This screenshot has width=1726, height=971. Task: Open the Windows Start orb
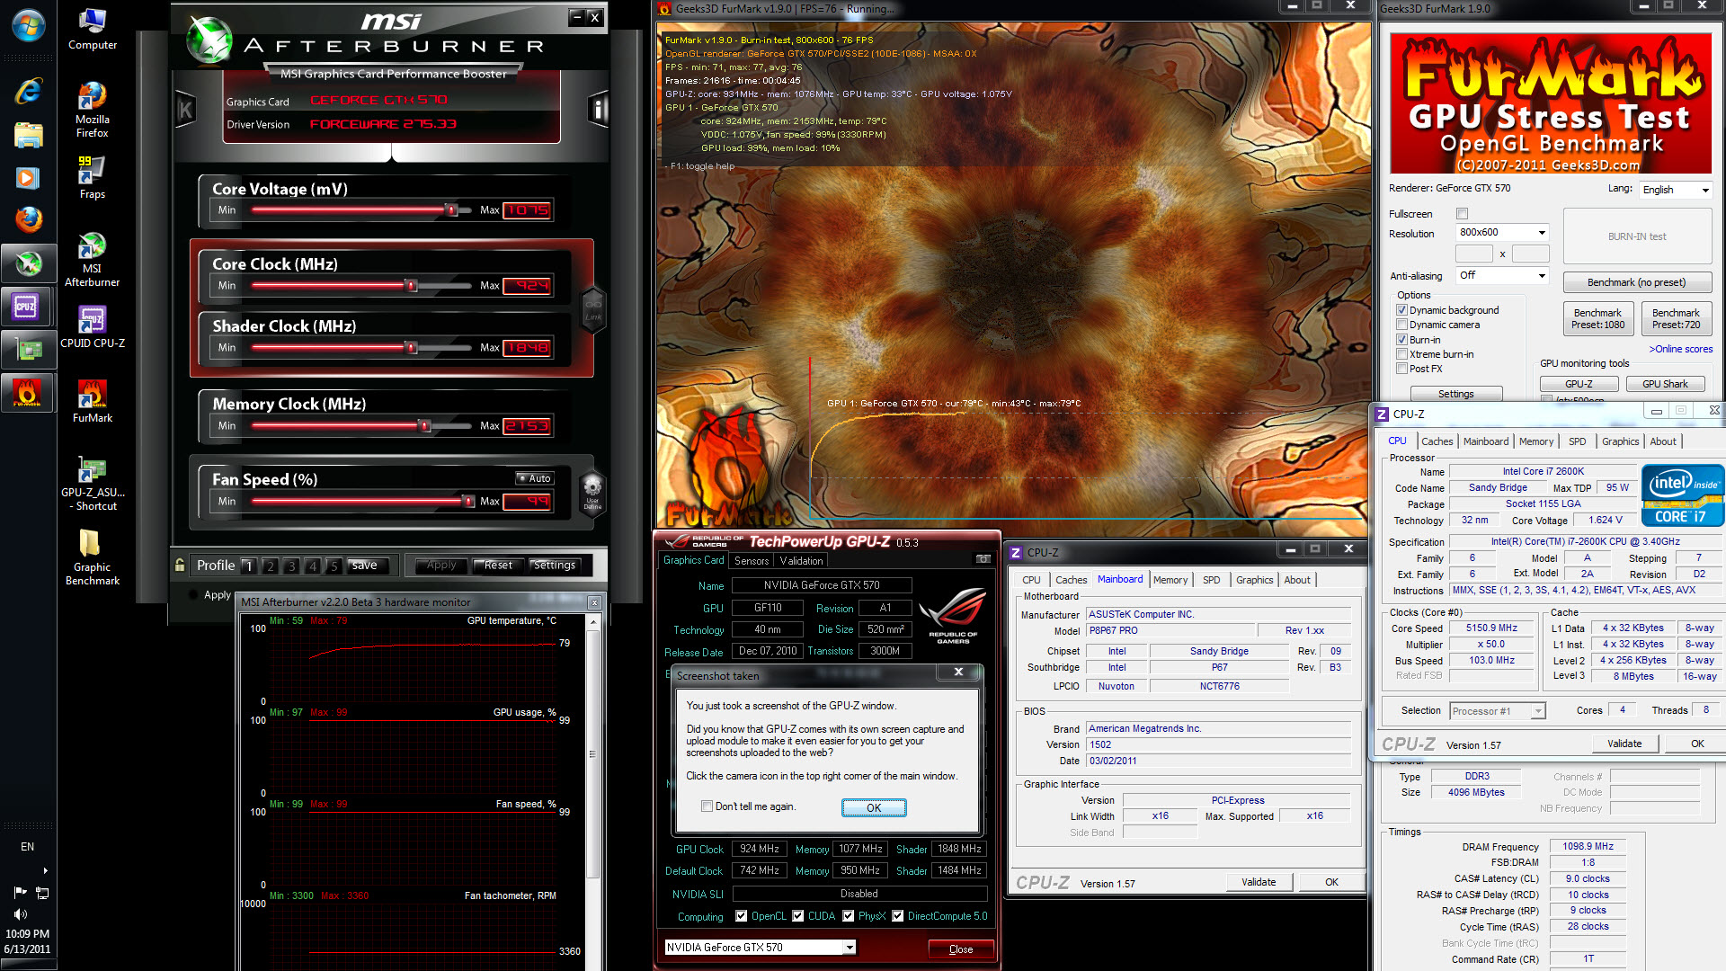point(28,25)
